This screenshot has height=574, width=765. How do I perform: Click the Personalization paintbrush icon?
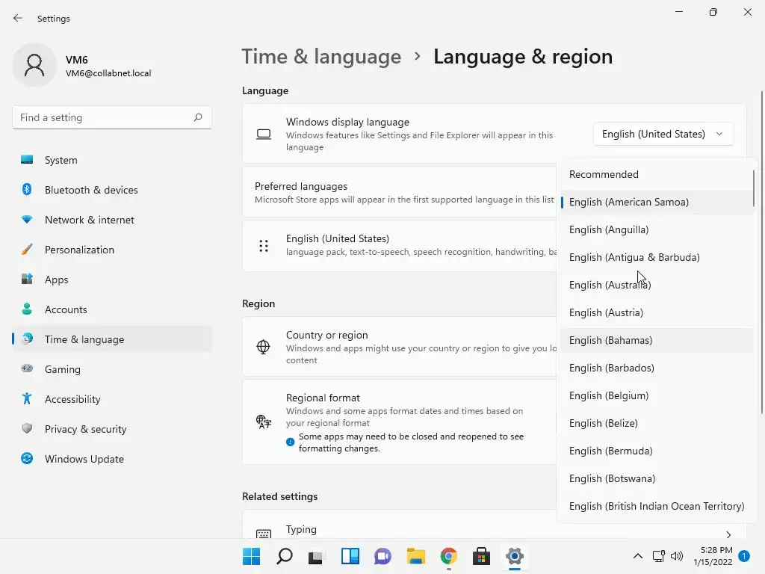pyautogui.click(x=27, y=250)
